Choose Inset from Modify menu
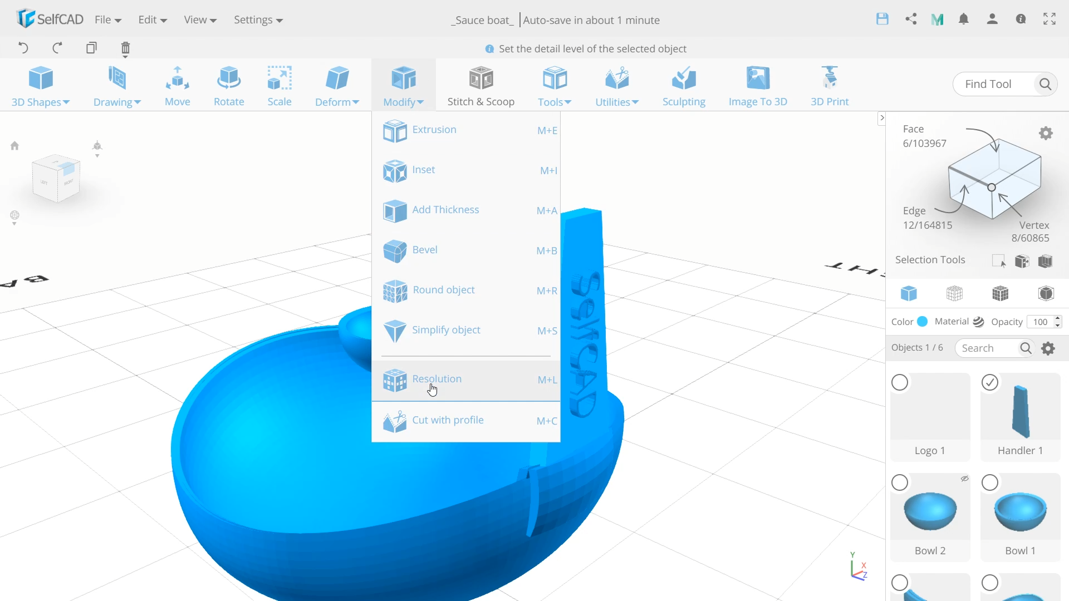1069x601 pixels. tap(466, 171)
